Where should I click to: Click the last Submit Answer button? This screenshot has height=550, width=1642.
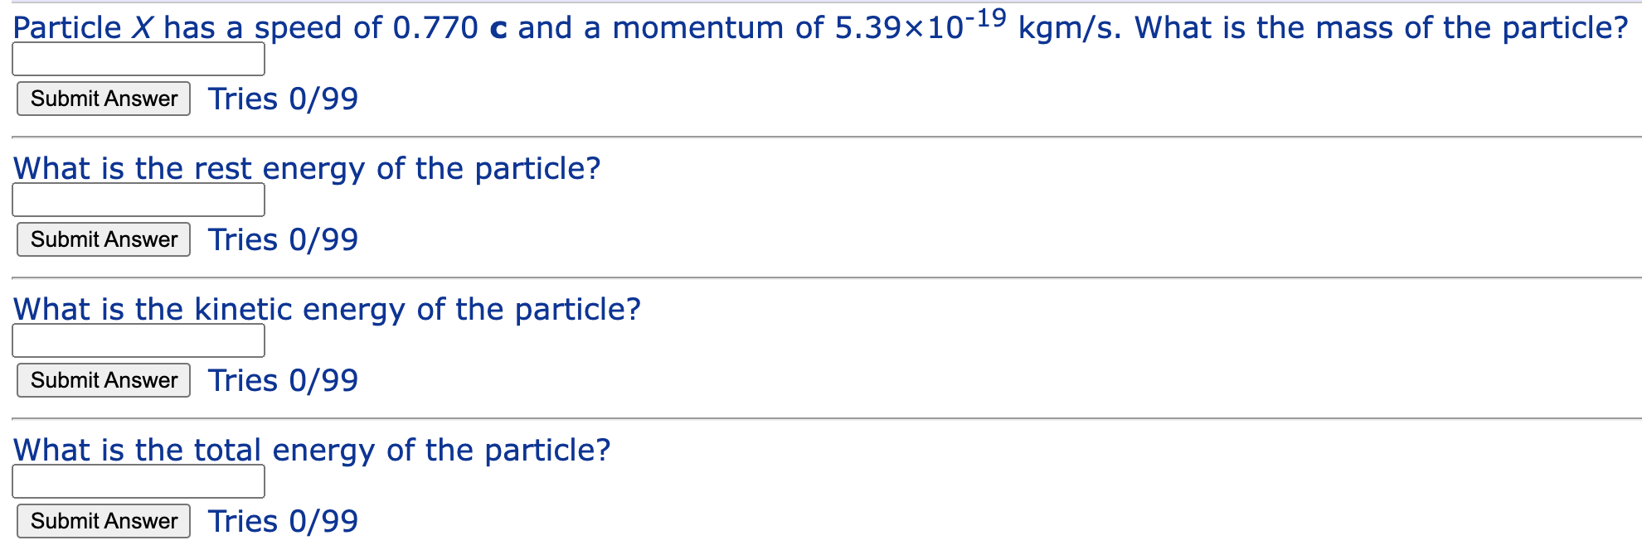tap(102, 521)
